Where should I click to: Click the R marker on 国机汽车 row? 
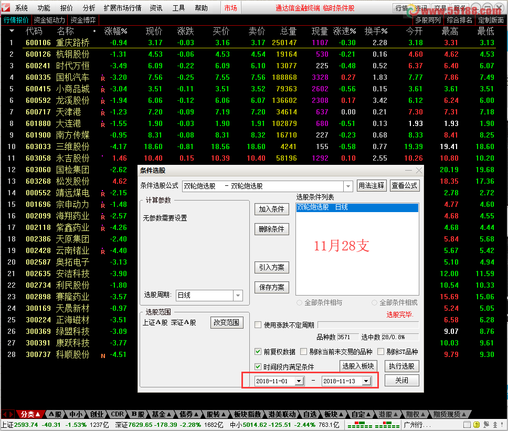point(103,78)
